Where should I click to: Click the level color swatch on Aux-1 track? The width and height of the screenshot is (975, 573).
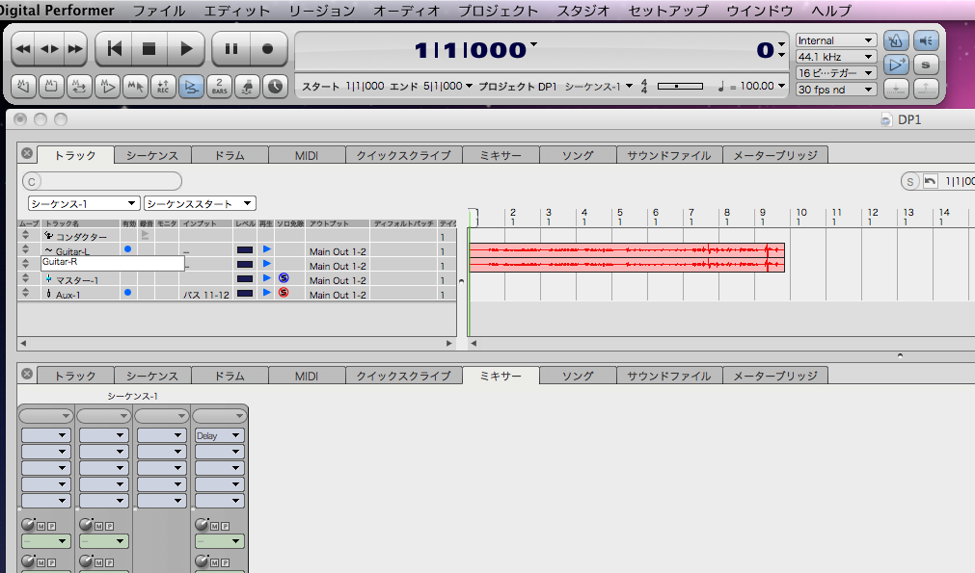coord(245,293)
